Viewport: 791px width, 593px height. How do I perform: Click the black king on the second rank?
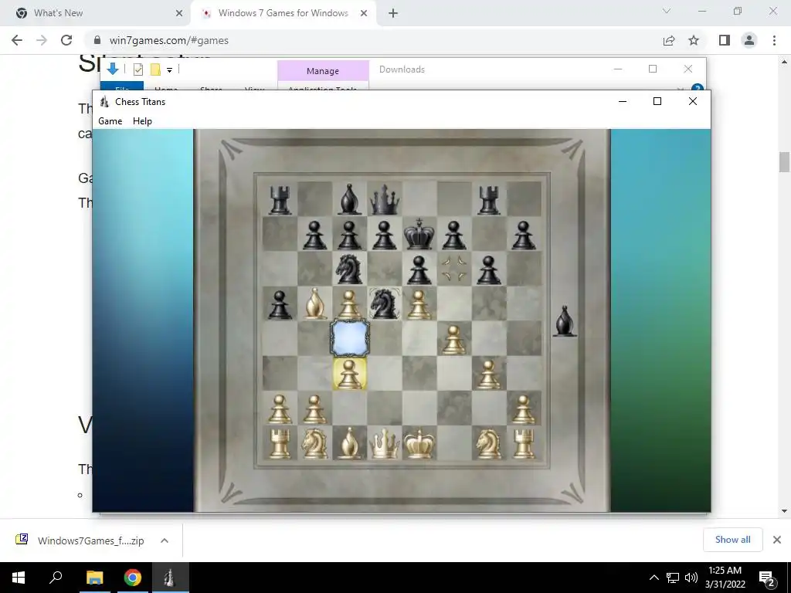point(419,233)
